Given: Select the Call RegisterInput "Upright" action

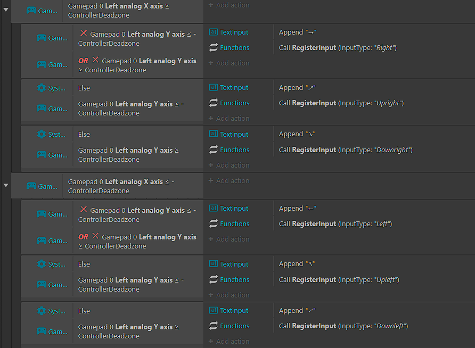Looking at the screenshot, I should tap(341, 103).
